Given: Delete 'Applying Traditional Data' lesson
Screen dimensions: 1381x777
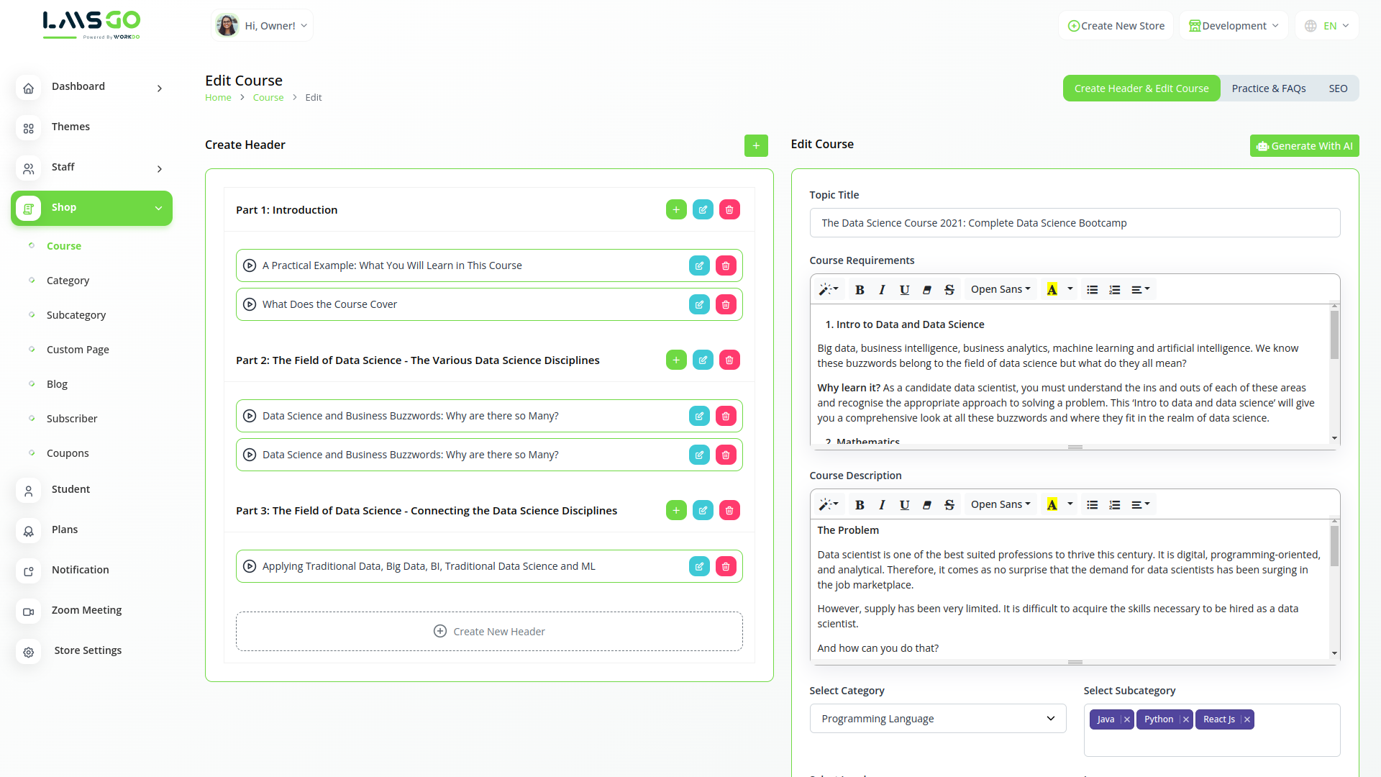Looking at the screenshot, I should [x=726, y=566].
